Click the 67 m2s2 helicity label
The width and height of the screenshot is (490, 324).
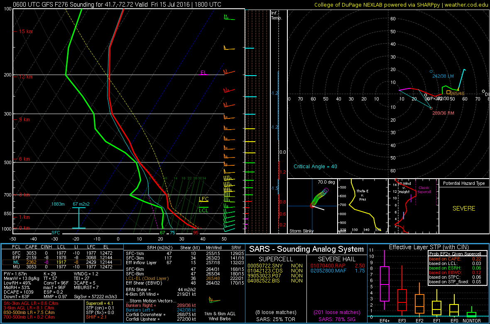click(x=81, y=204)
